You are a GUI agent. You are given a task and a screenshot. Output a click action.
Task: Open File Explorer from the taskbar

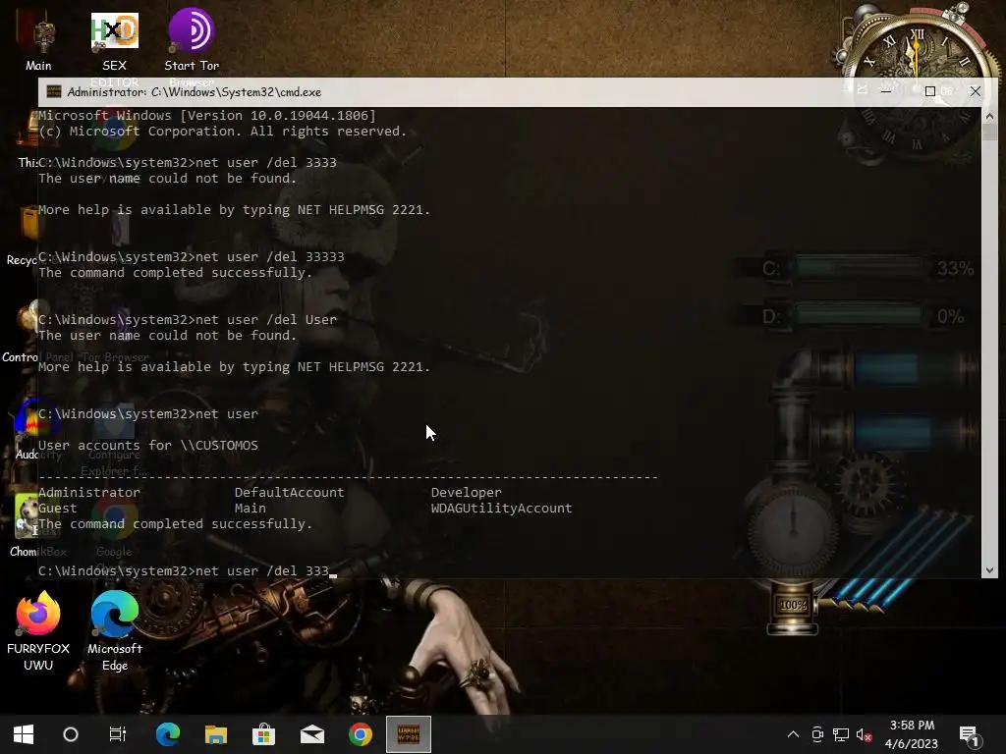click(x=216, y=734)
